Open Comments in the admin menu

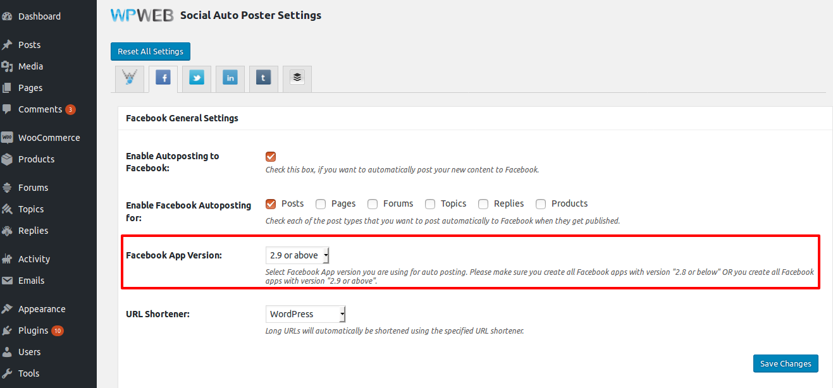click(40, 109)
